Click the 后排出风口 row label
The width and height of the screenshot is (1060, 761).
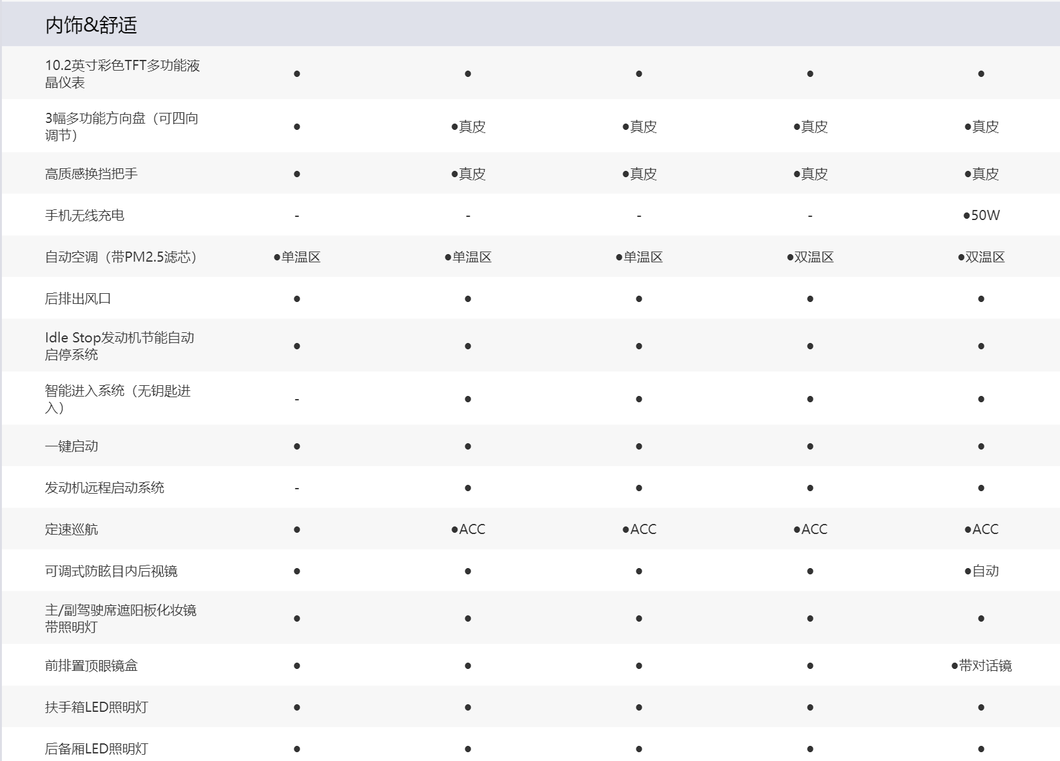78,299
